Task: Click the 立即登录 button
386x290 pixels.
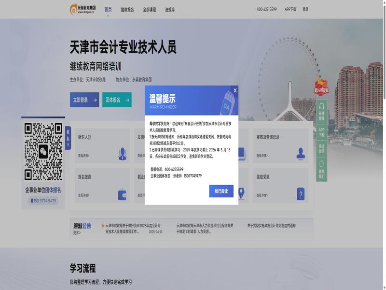Action: coord(84,100)
